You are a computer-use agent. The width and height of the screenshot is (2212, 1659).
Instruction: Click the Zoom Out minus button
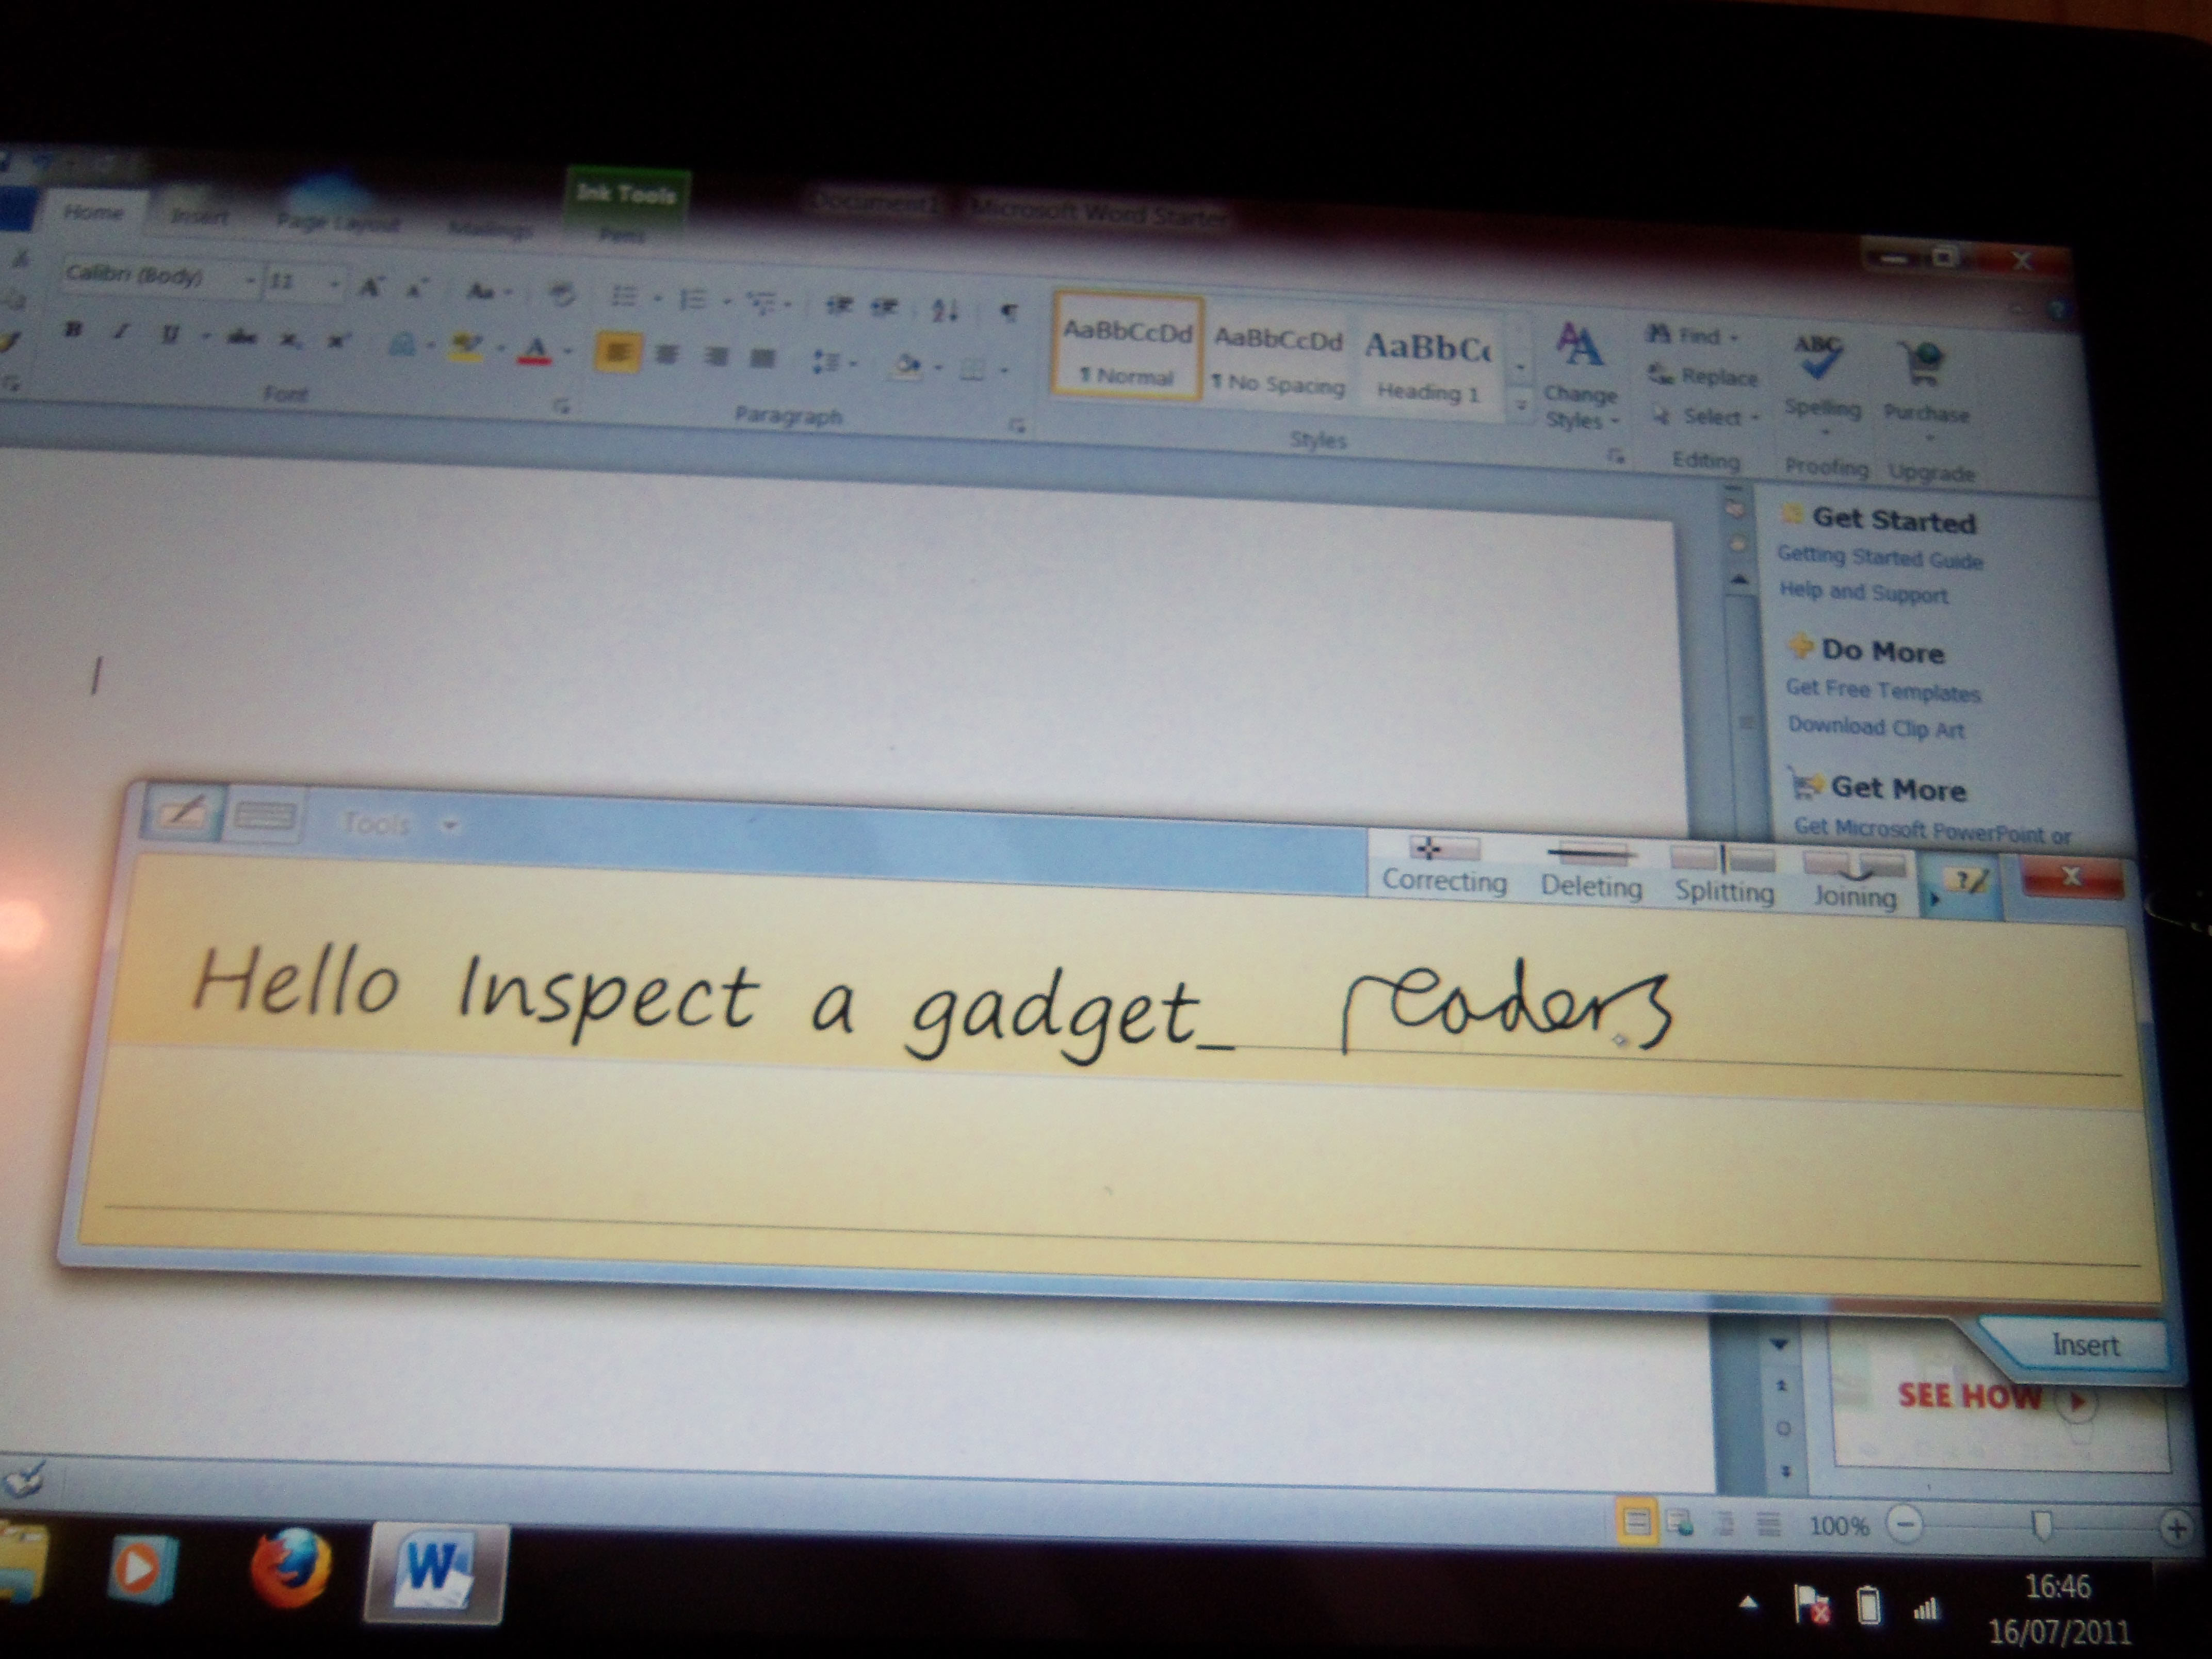1905,1526
